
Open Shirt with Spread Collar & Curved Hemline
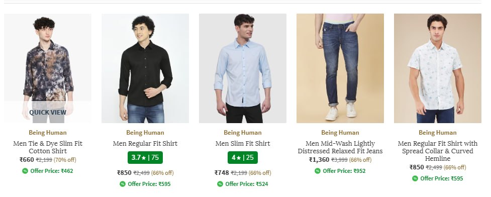point(437,151)
